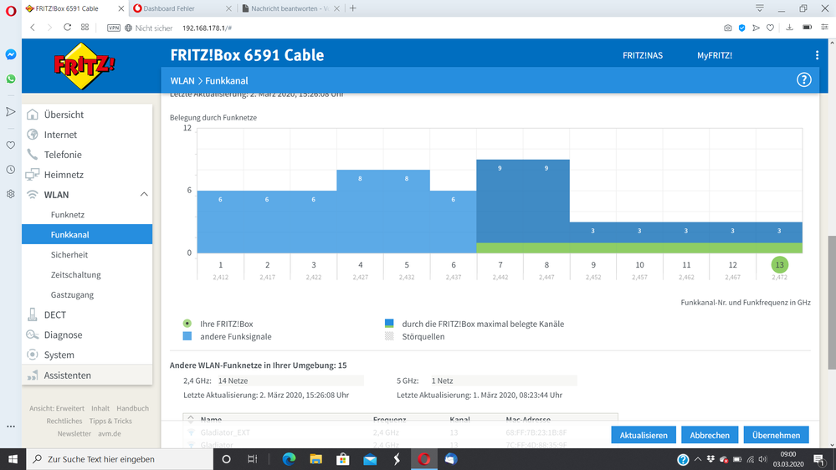Take a snapshot with camera icon
Image resolution: width=836 pixels, height=470 pixels.
[728, 28]
